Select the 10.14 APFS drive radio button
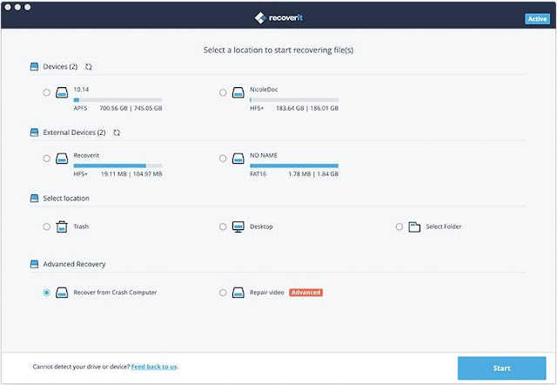 [46, 93]
